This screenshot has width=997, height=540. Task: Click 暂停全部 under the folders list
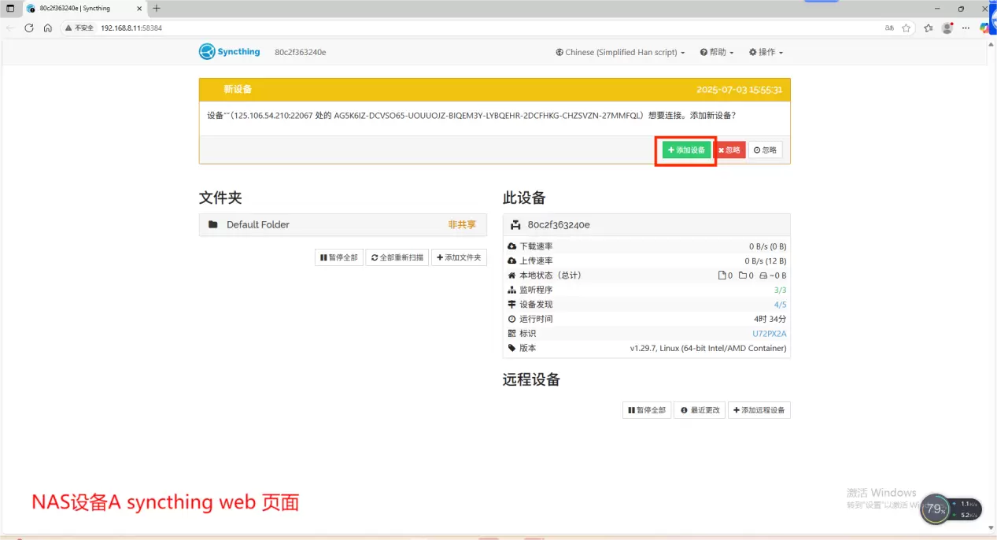point(338,257)
